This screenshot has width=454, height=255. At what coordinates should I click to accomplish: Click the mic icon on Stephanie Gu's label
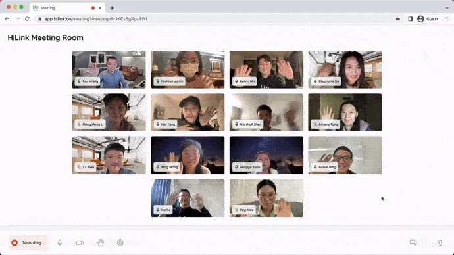point(315,81)
